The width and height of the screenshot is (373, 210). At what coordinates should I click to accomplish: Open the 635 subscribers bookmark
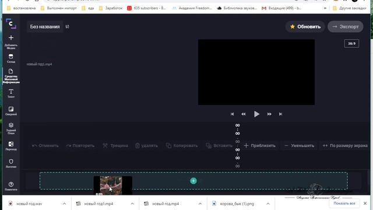(146, 8)
